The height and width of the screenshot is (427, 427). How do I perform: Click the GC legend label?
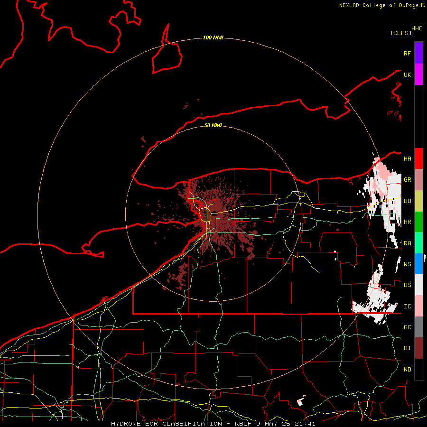coord(407,327)
